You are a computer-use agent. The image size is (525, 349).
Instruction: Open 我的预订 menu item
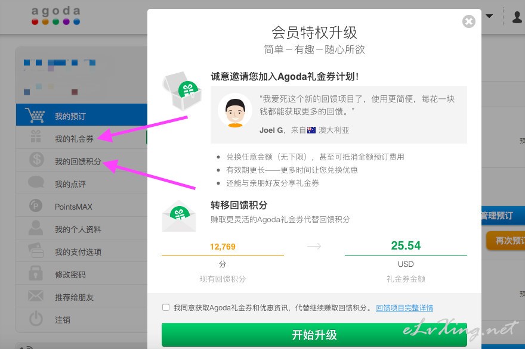click(81, 115)
